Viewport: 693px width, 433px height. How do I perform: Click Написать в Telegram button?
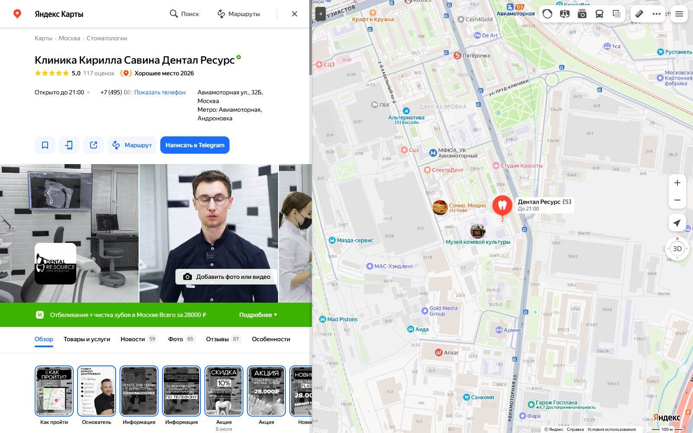pos(195,145)
